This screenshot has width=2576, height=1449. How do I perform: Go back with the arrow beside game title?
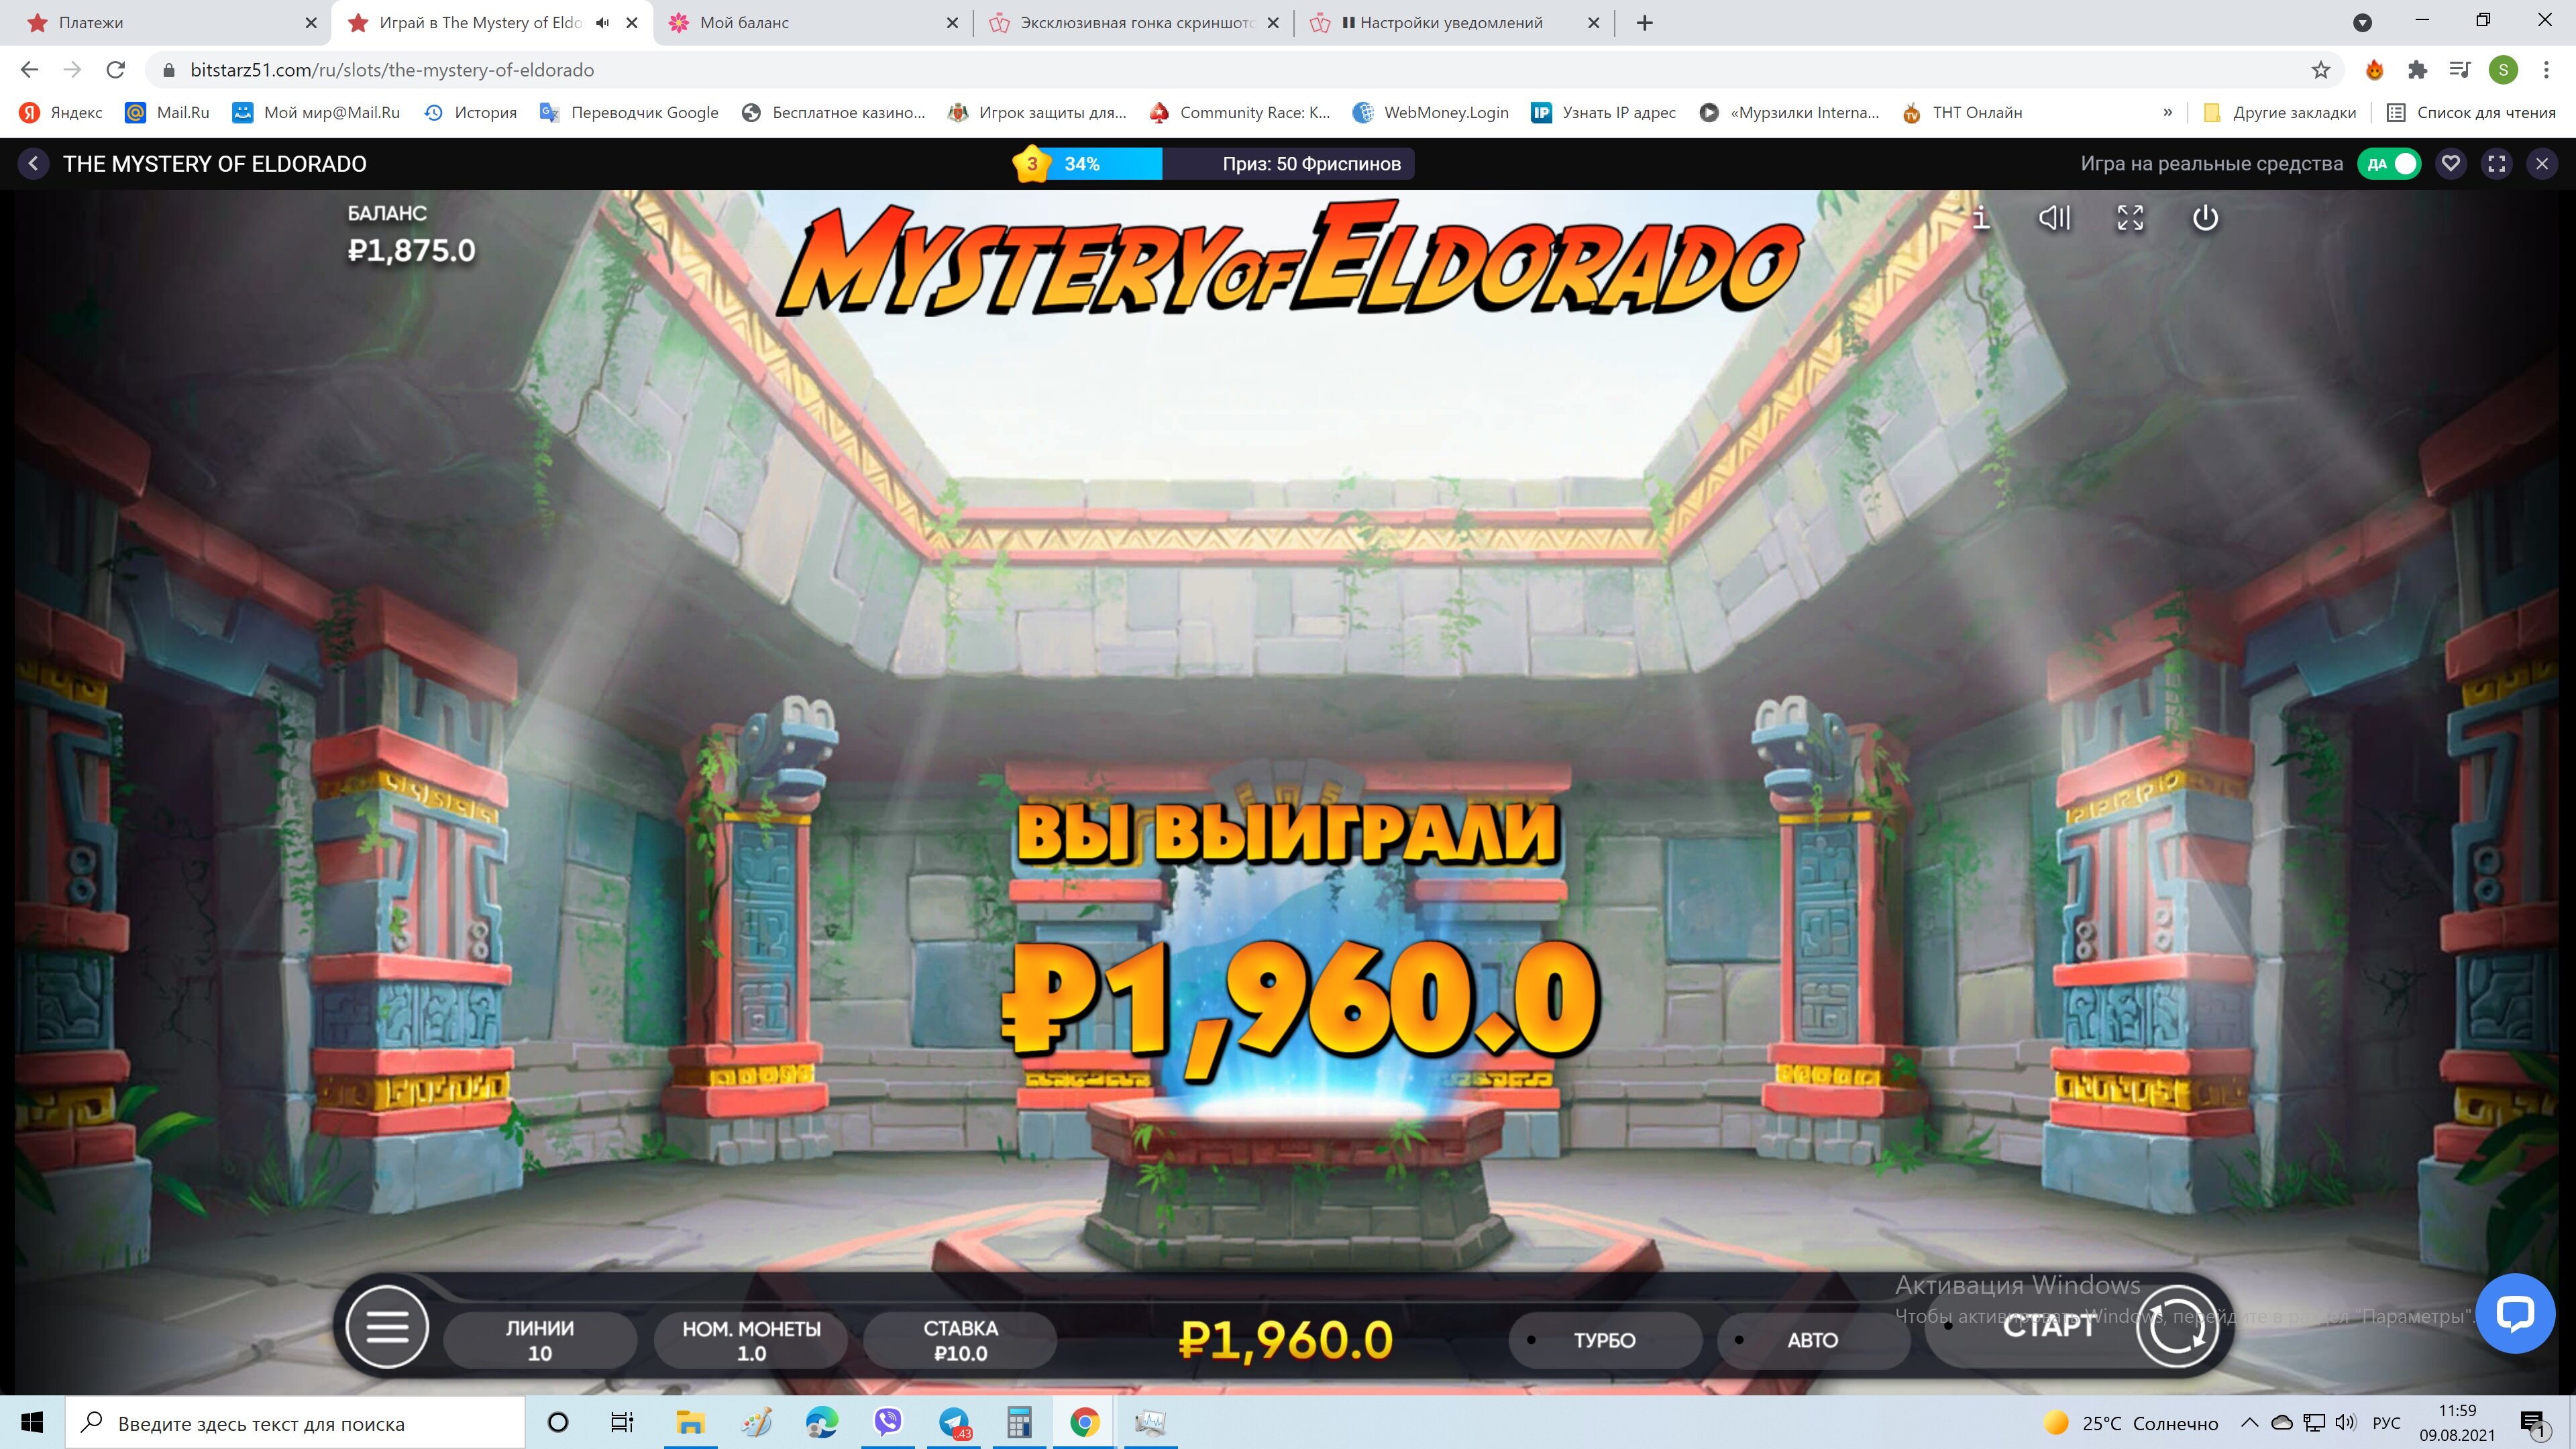coord(33,164)
